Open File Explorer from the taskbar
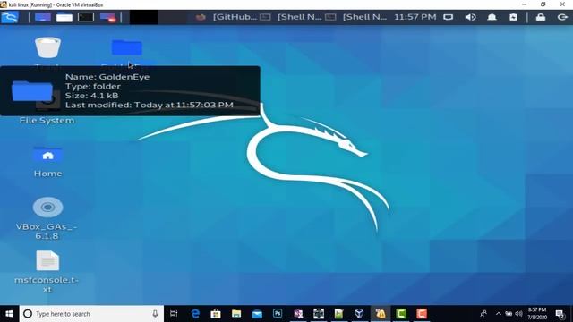 [x=236, y=314]
